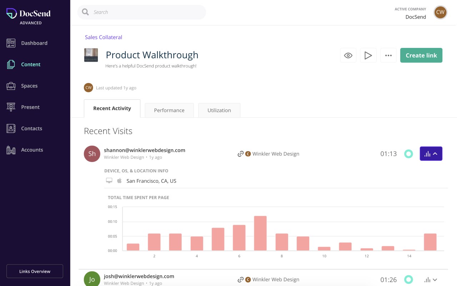
Task: Open the Dashboard sidebar icon
Action: [11, 43]
